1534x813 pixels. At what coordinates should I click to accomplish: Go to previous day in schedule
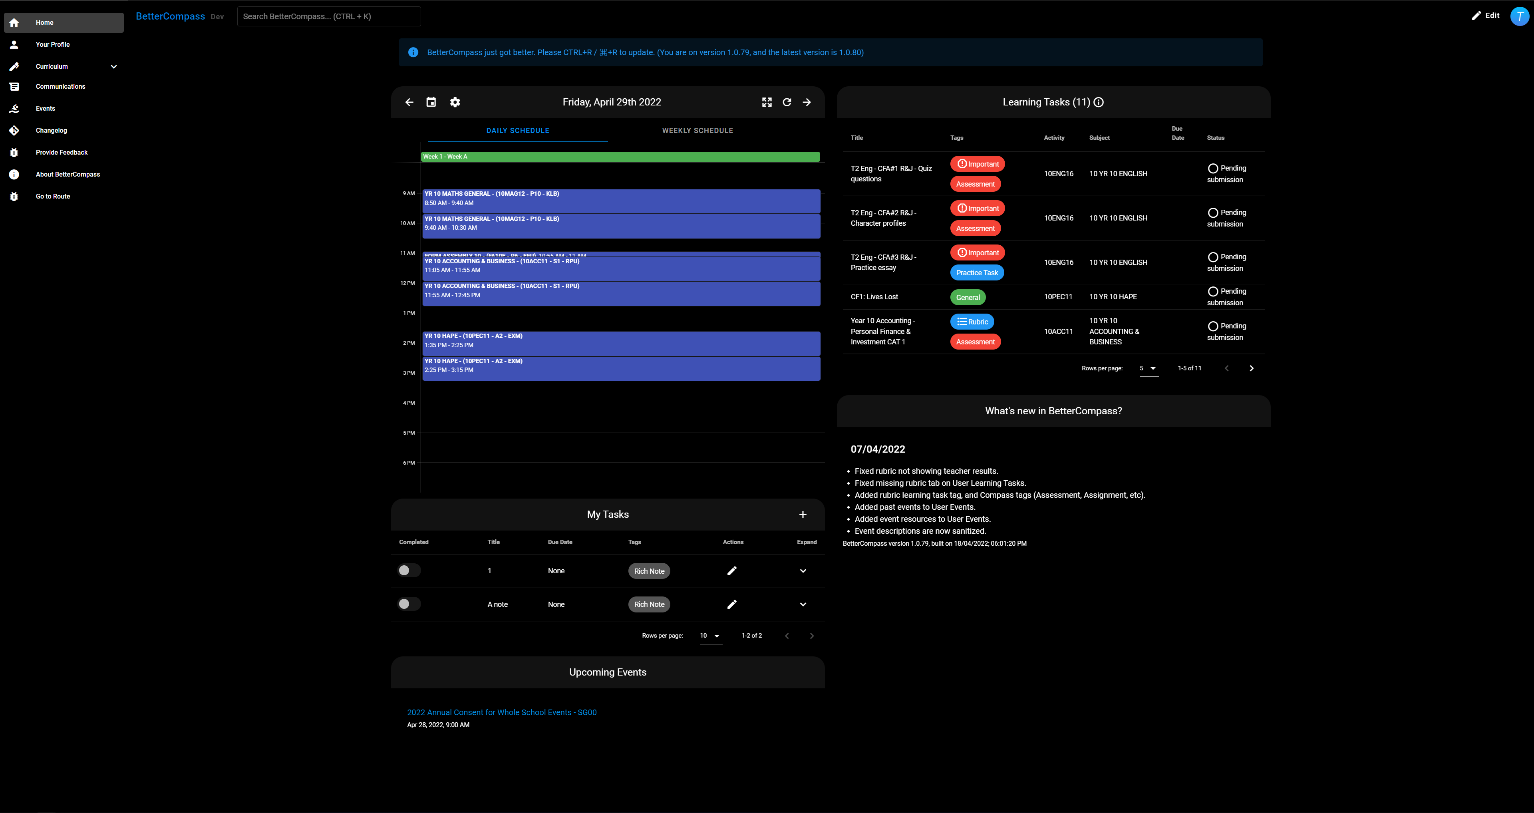click(409, 102)
